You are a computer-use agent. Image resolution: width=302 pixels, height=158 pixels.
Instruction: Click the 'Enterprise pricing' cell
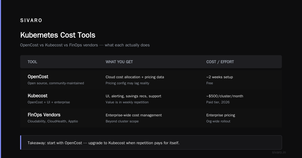tap(221, 115)
